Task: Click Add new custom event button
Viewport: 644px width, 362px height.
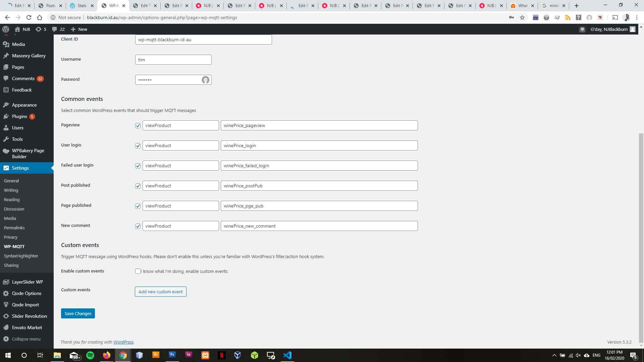Action: click(160, 292)
